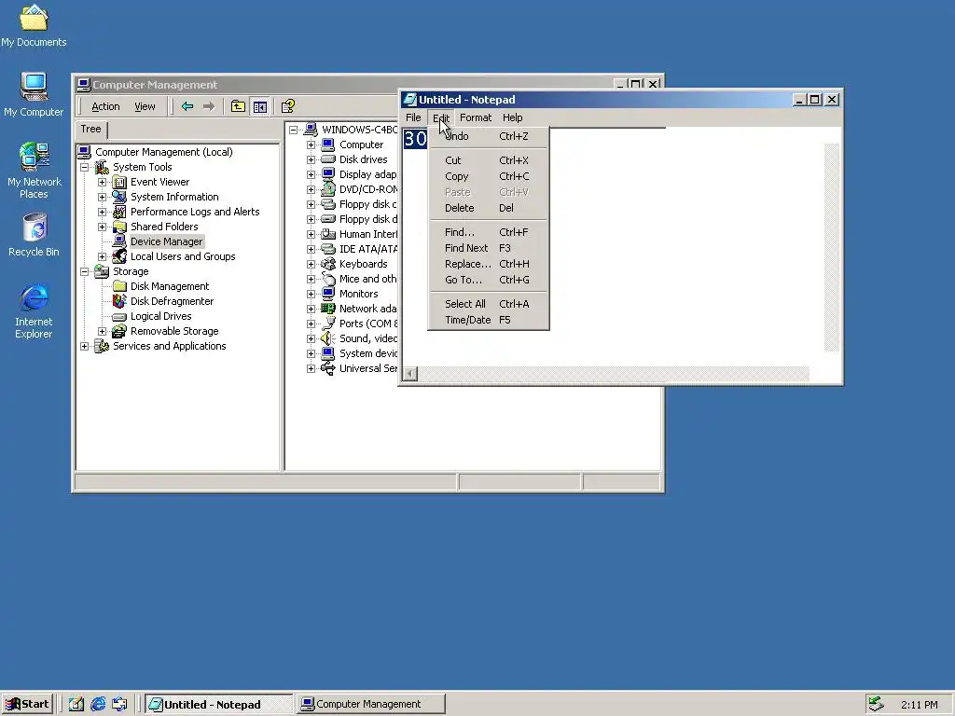Click the Performance Logs and Alerts icon
Image resolution: width=955 pixels, height=716 pixels.
click(x=119, y=212)
